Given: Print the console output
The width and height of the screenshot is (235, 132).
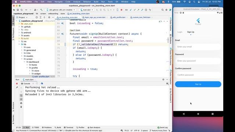Looking at the screenshot, I should click(x=21, y=103).
